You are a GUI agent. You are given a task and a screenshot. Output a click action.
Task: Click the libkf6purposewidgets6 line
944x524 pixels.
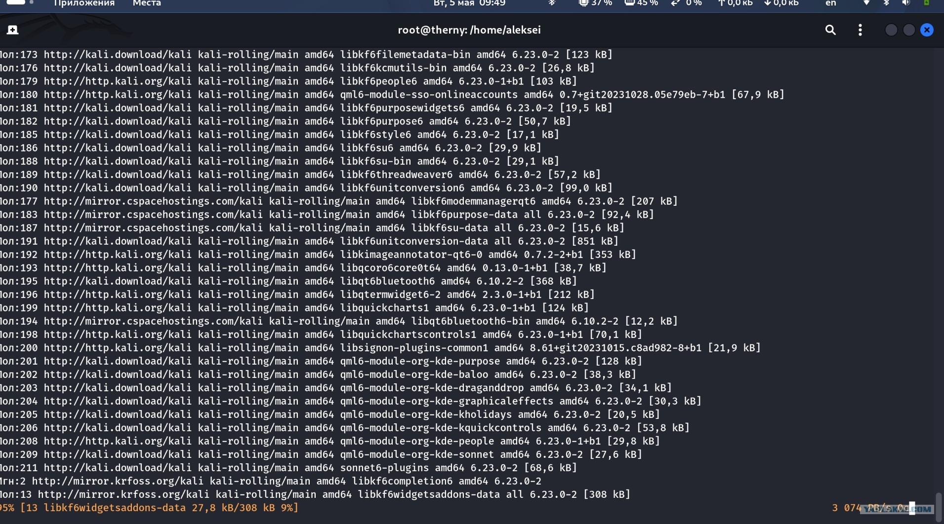pos(306,108)
